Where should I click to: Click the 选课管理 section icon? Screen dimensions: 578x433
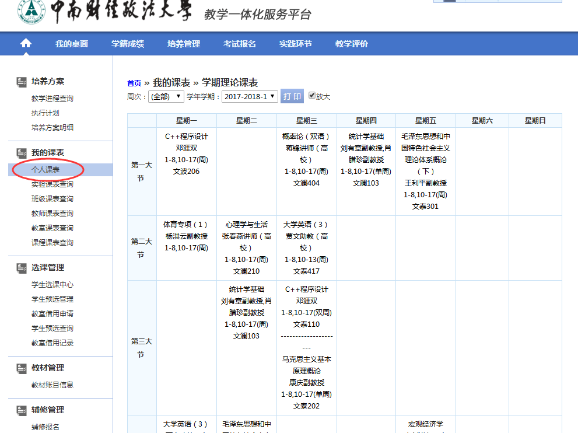point(22,268)
